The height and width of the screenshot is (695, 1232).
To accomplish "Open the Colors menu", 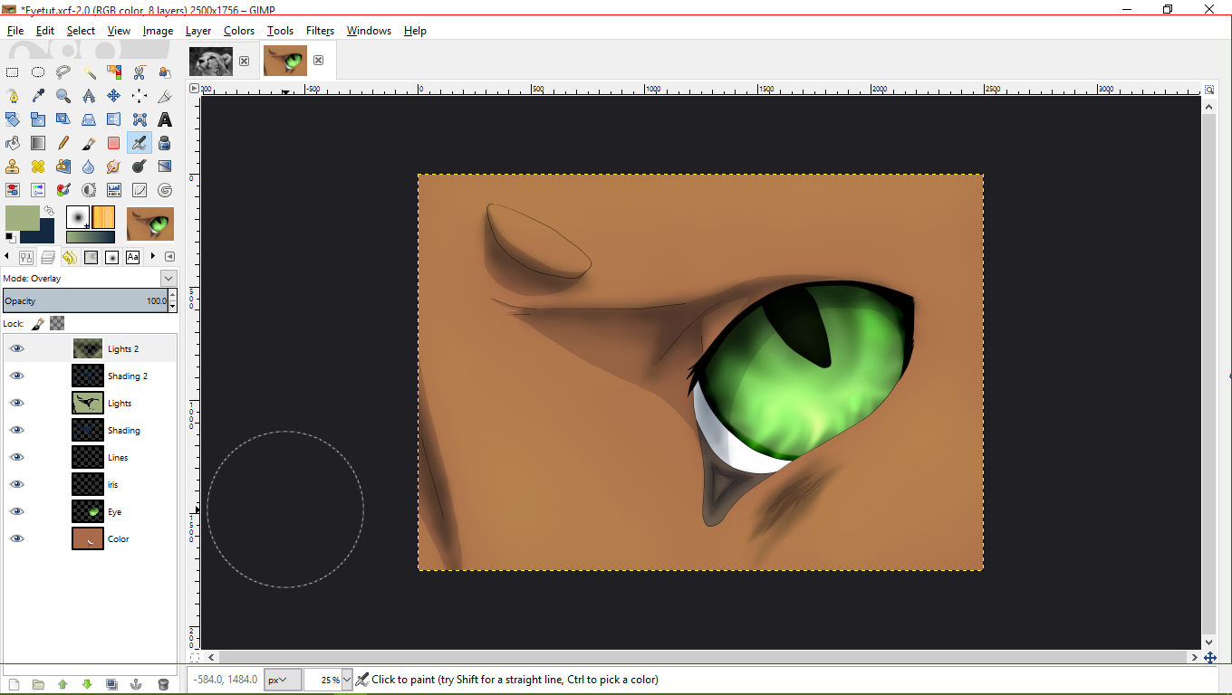I will point(239,30).
